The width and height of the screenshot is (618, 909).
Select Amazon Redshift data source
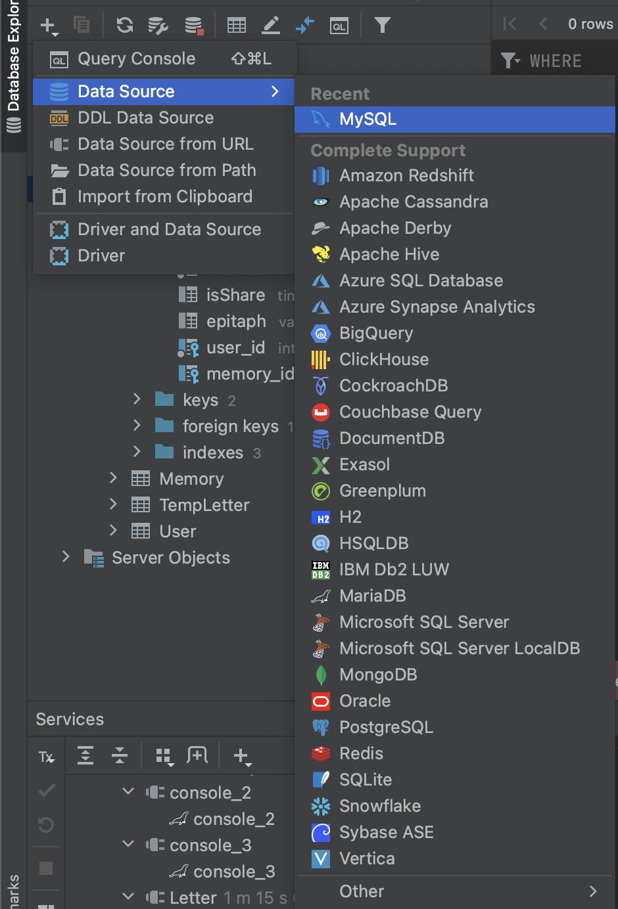(455, 175)
